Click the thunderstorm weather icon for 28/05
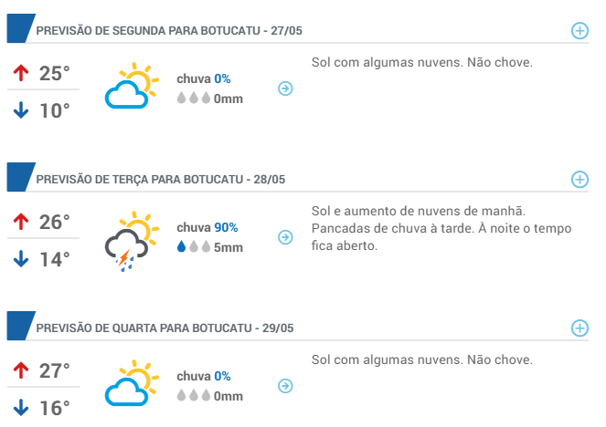 pyautogui.click(x=132, y=241)
